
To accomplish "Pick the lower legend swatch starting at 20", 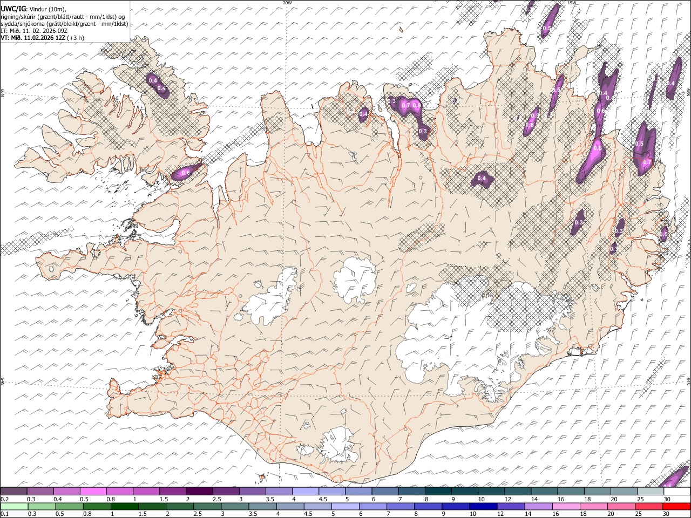I will click(x=620, y=507).
